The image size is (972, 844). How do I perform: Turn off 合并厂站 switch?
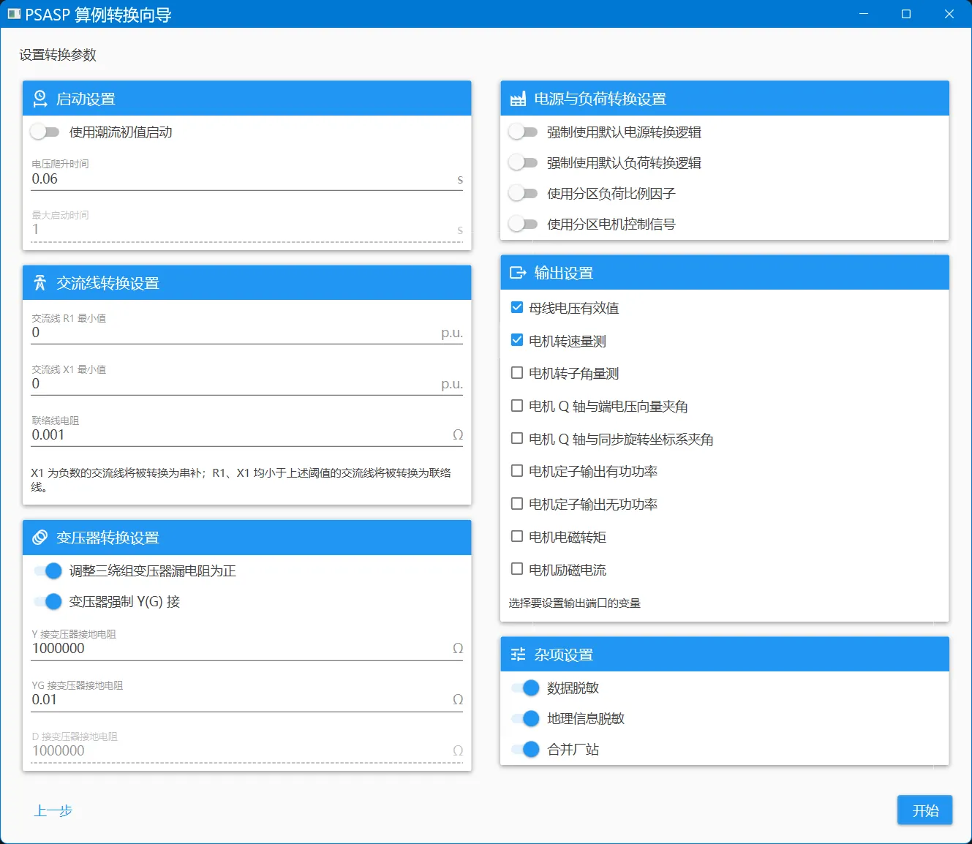click(525, 750)
